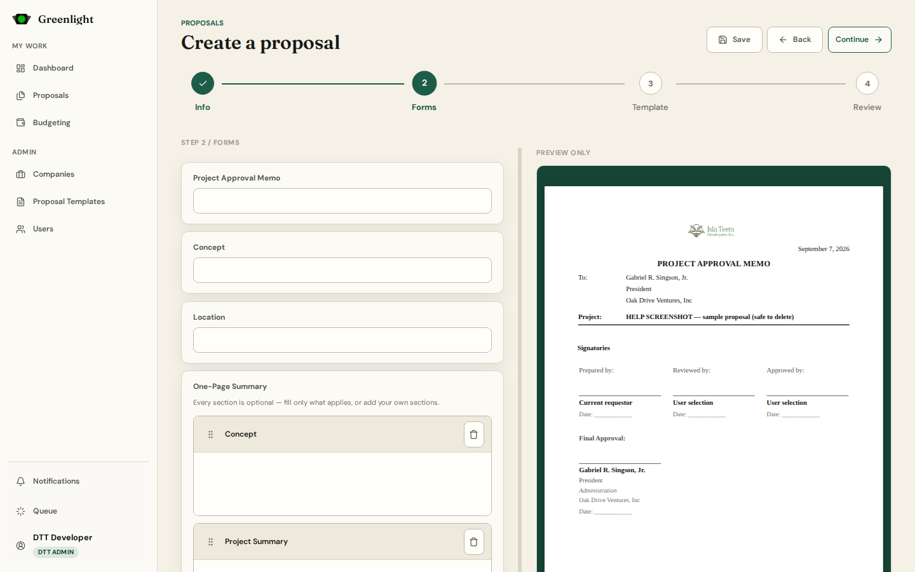Open the Dashboard icon in sidebar
Screen dimensions: 915x572
[21, 68]
